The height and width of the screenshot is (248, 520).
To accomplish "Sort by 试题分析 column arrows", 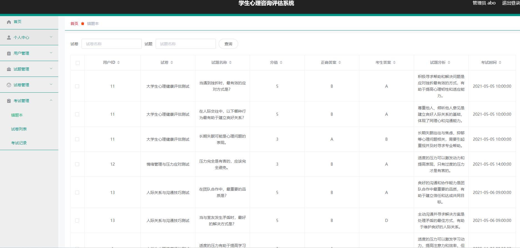I will coord(449,62).
